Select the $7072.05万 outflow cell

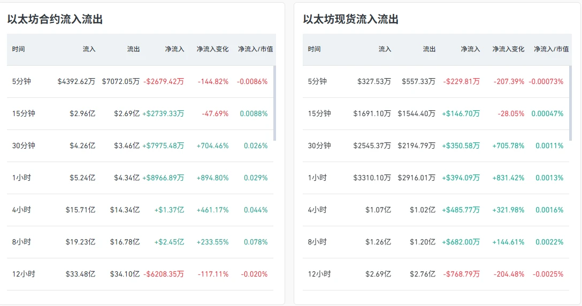tap(121, 81)
